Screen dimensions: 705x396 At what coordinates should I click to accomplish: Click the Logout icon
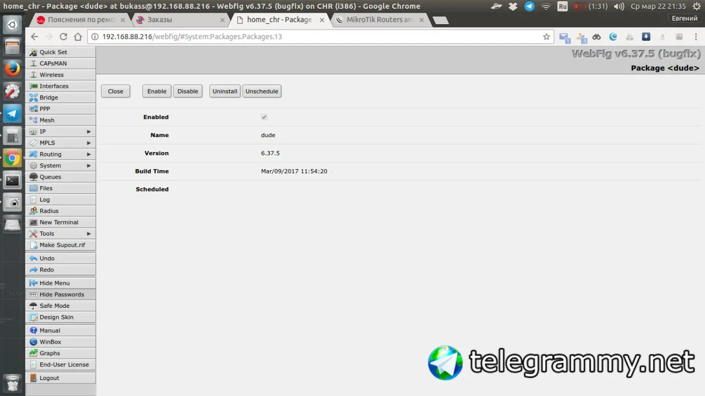click(x=34, y=378)
